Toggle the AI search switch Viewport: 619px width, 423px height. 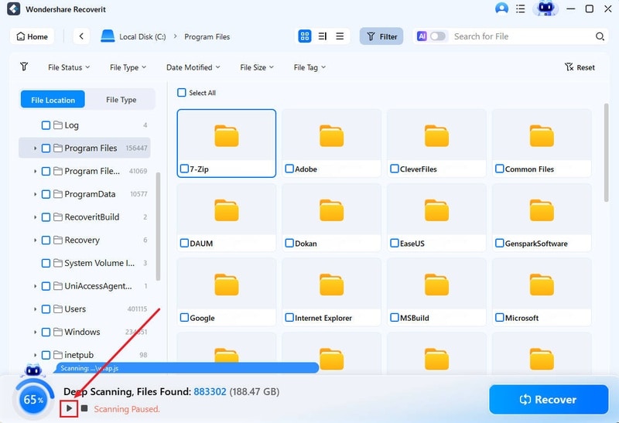[x=437, y=36]
